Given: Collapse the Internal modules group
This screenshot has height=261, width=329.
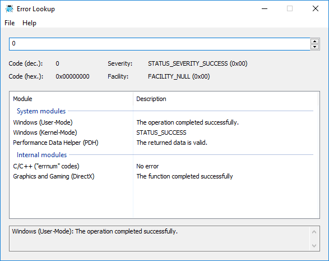Looking at the screenshot, I should point(41,155).
